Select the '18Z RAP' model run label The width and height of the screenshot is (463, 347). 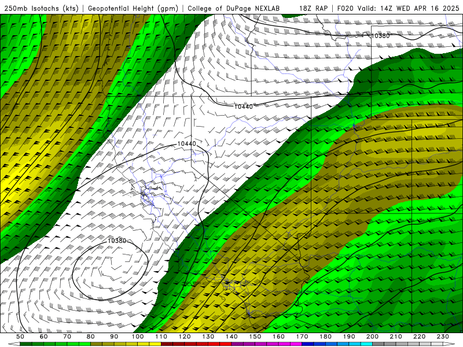(x=313, y=9)
